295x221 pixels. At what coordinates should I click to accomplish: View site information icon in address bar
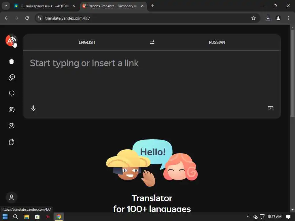coord(39,18)
